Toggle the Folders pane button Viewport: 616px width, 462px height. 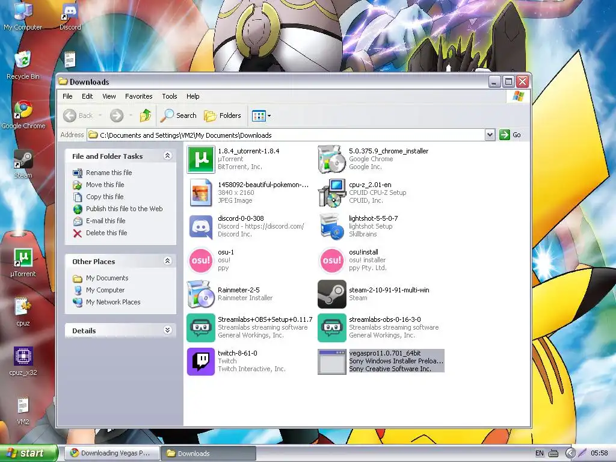[x=223, y=115]
